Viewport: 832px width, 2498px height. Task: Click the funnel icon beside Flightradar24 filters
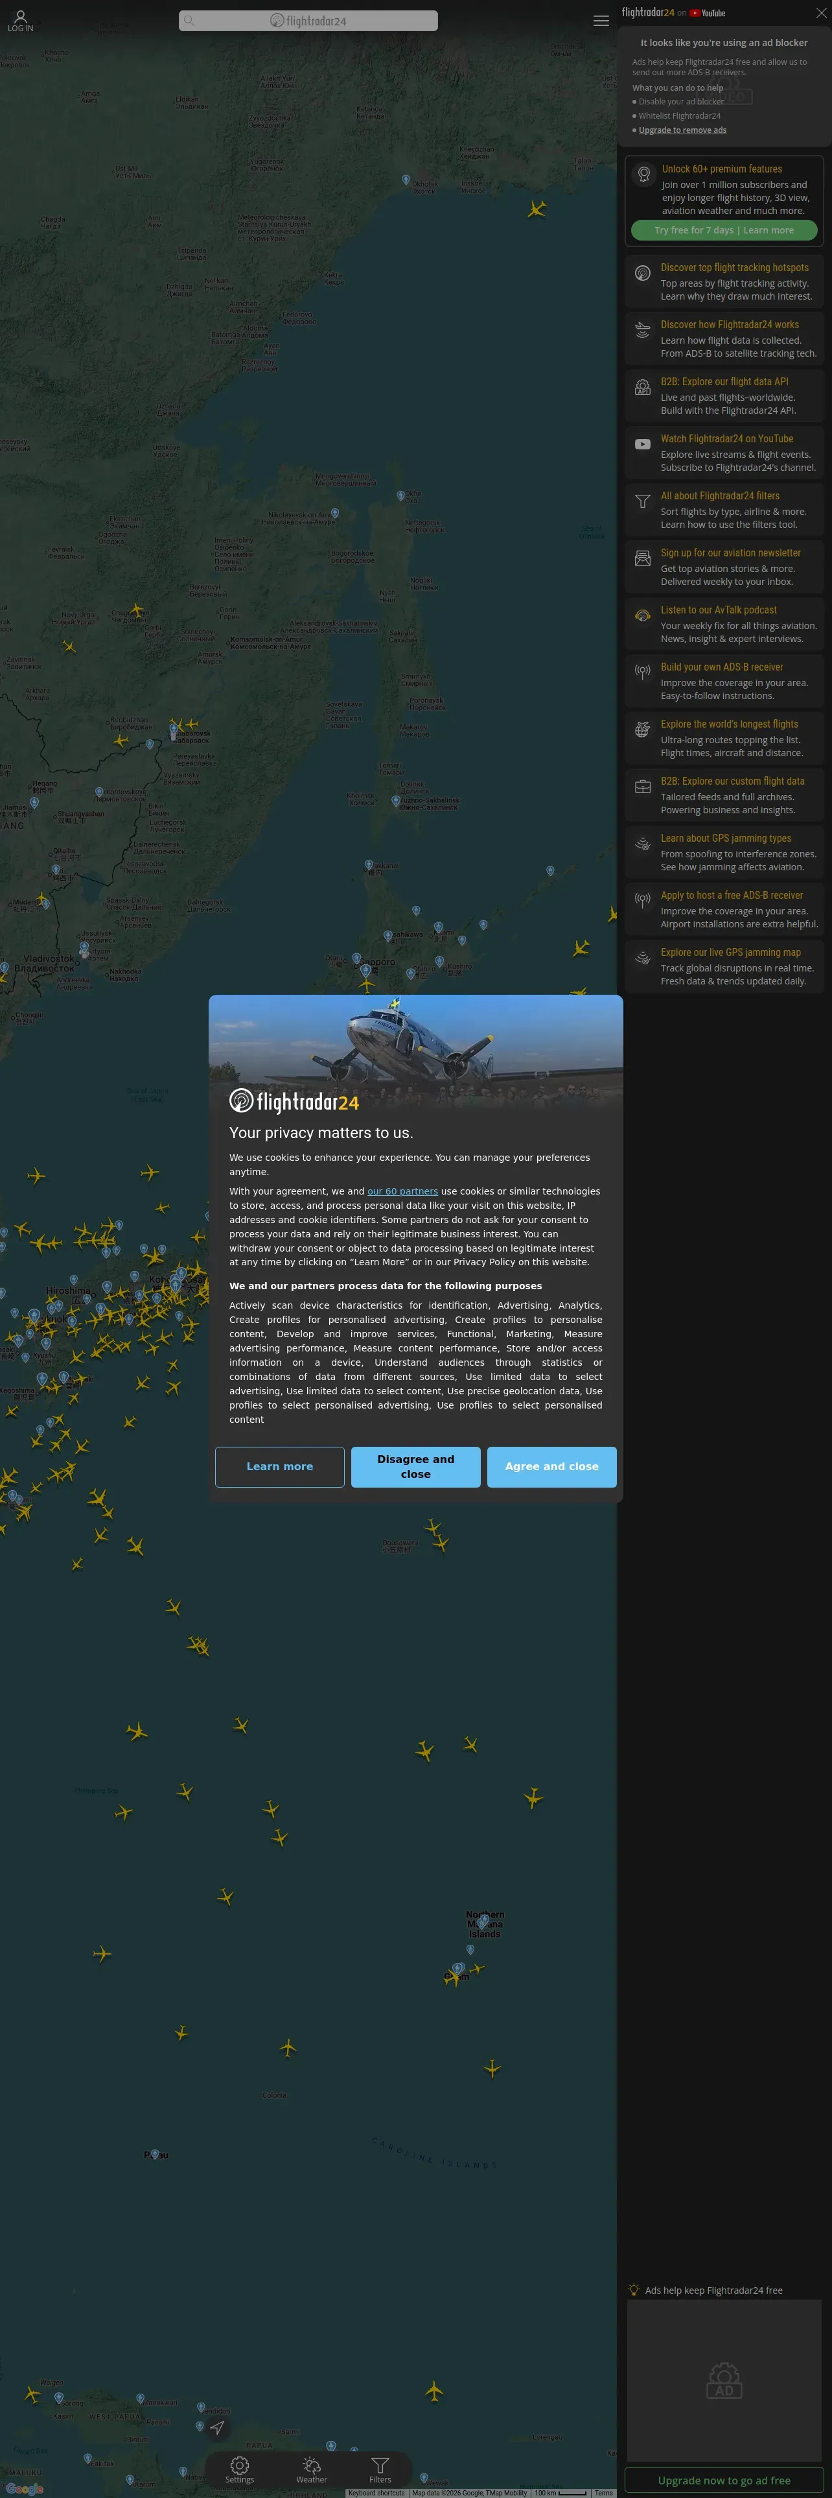[x=642, y=501]
